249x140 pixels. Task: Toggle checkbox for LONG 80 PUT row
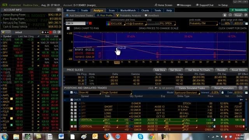coord(72,117)
